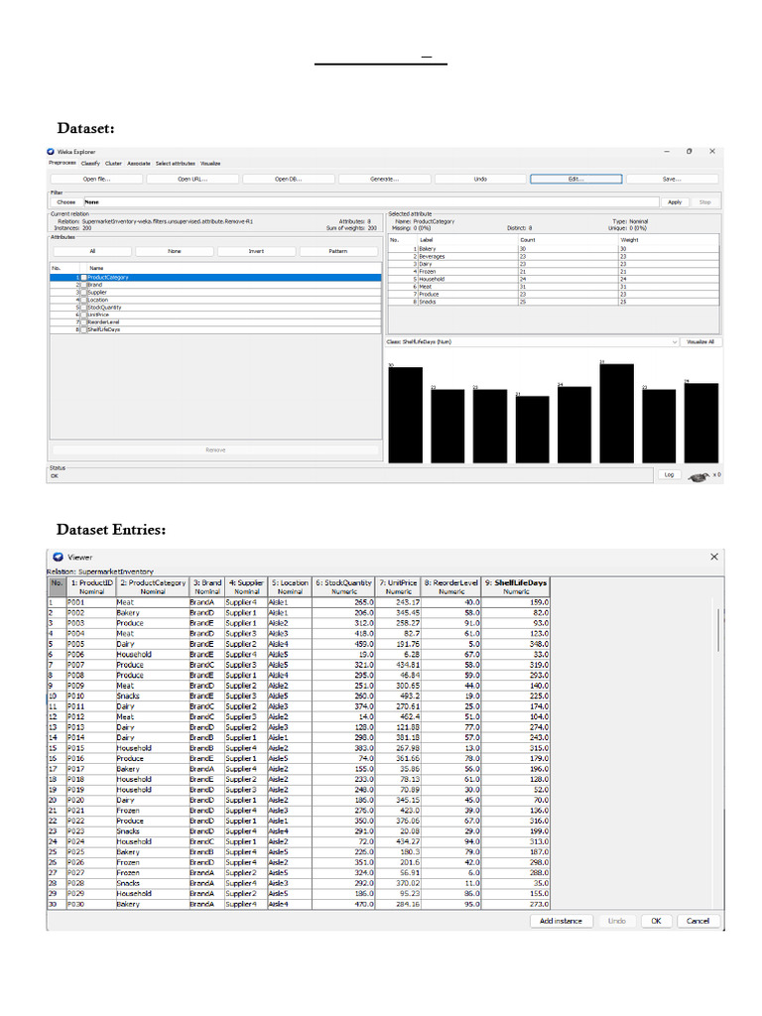Click the ProductCategory column header in Viewer
The height and width of the screenshot is (1016, 762).
click(x=152, y=587)
